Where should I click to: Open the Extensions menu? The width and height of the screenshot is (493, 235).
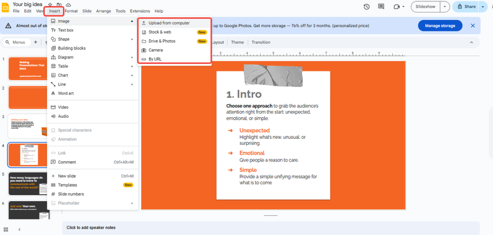tap(140, 11)
